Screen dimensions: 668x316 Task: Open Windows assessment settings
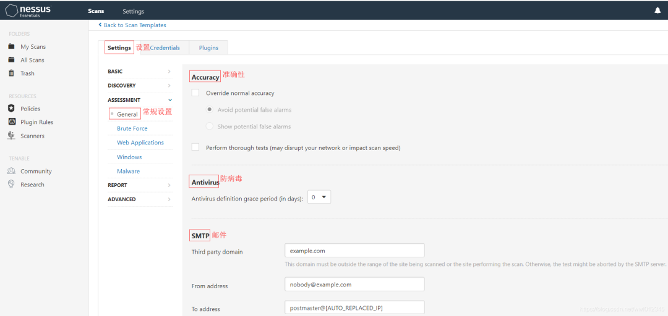pos(129,157)
